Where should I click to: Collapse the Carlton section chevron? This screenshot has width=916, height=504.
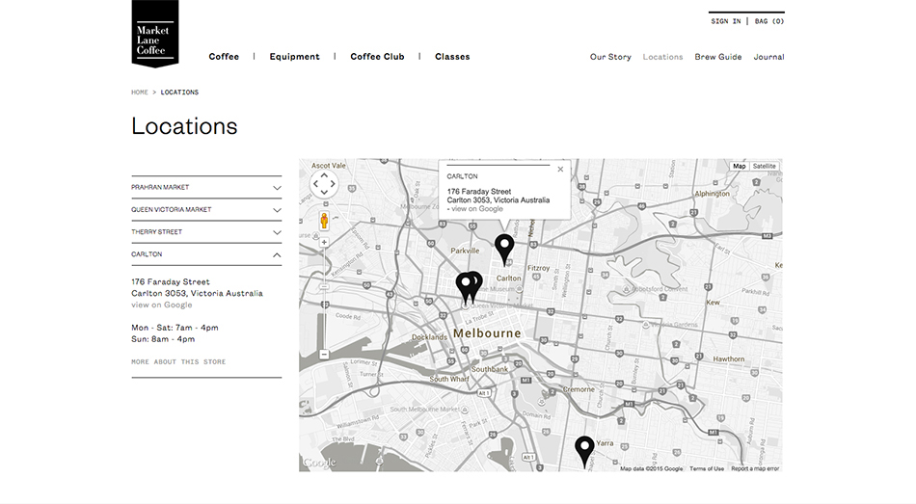[x=277, y=254]
